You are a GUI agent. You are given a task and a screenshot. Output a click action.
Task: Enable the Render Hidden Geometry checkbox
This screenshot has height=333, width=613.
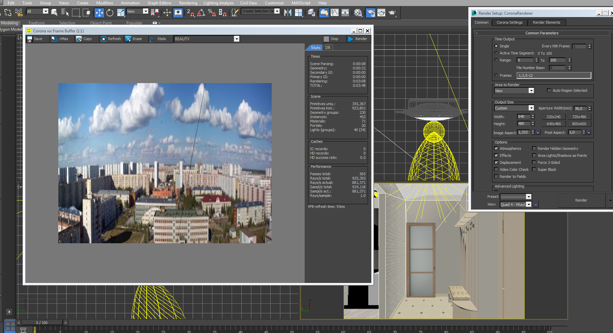pos(534,148)
